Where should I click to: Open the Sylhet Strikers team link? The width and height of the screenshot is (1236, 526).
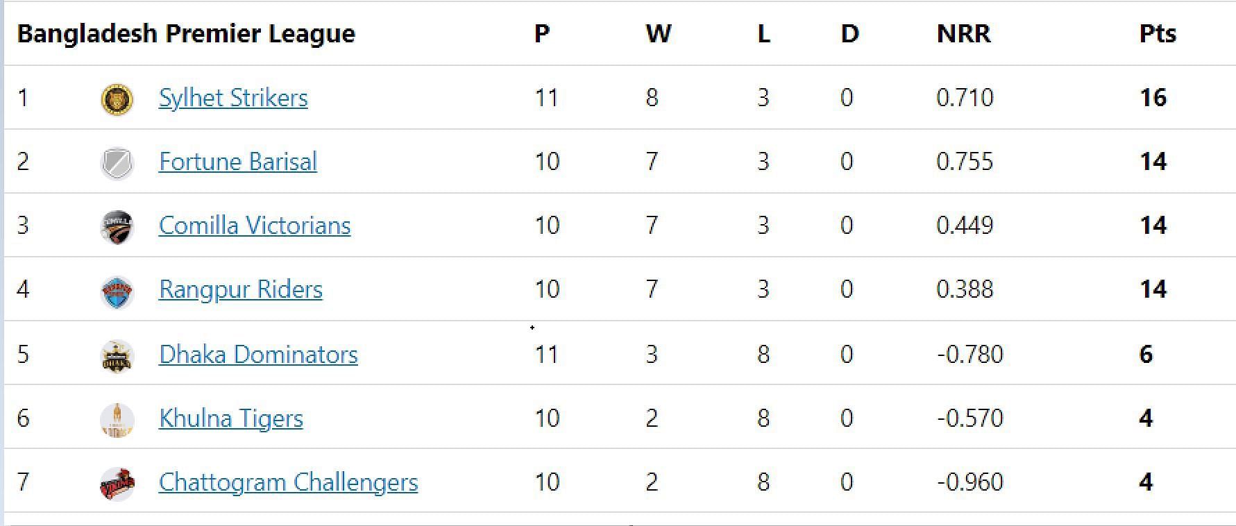coord(233,98)
